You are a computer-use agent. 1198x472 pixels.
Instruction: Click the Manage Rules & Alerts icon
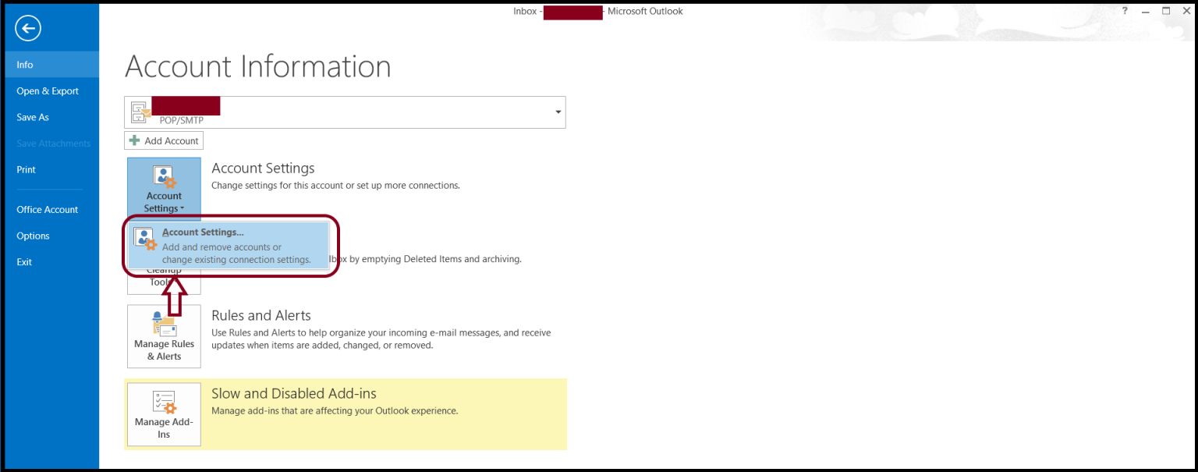pyautogui.click(x=164, y=323)
